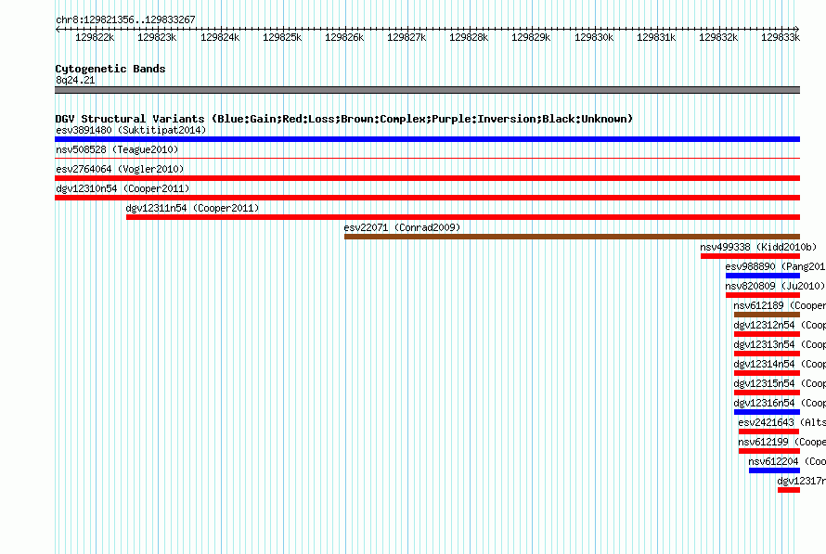Click the short dgv12317 red bar

point(789,490)
